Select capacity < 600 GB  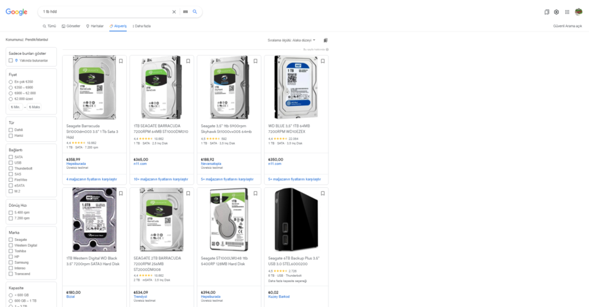(10, 295)
